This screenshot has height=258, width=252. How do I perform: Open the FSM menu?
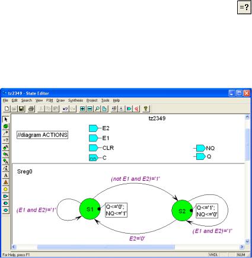point(49,100)
